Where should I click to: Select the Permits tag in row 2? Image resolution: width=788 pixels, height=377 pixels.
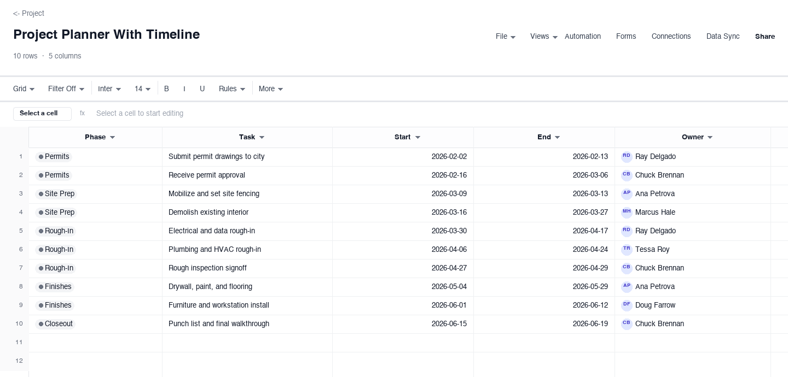[54, 175]
